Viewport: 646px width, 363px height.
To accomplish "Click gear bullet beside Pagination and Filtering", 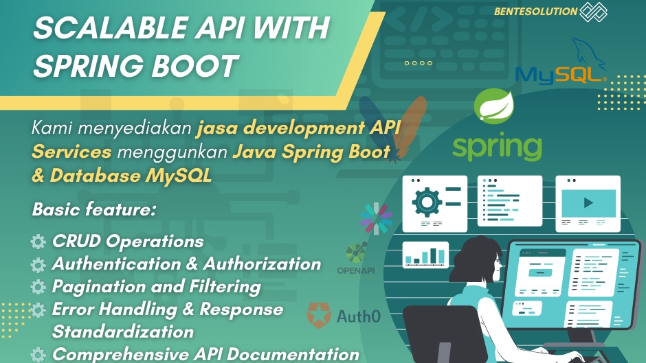I will (38, 287).
